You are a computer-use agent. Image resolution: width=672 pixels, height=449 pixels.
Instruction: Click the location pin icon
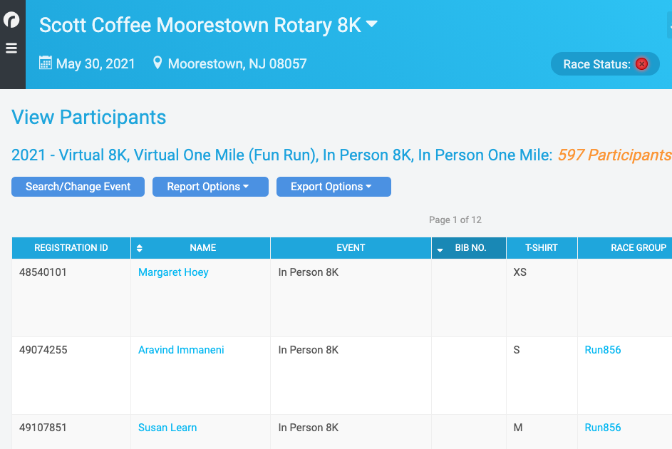click(157, 63)
